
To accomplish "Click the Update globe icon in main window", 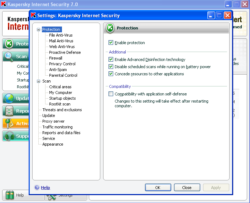I will pos(9,98).
